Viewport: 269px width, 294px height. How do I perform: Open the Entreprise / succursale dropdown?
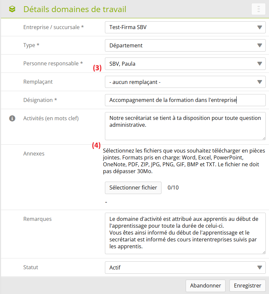point(185,27)
